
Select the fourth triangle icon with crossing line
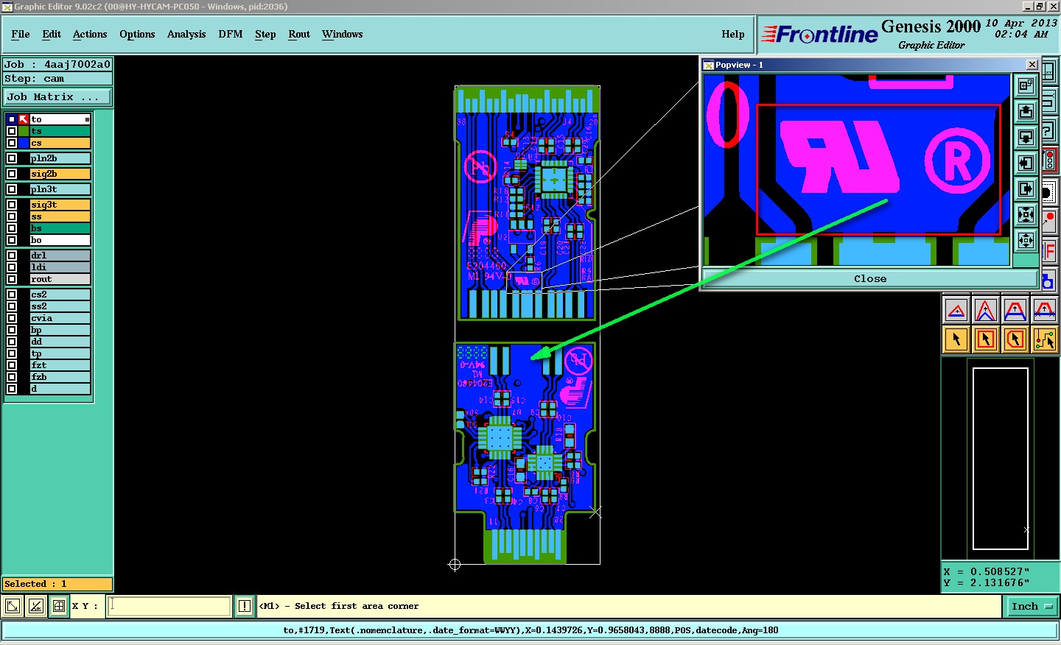pyautogui.click(x=1045, y=310)
